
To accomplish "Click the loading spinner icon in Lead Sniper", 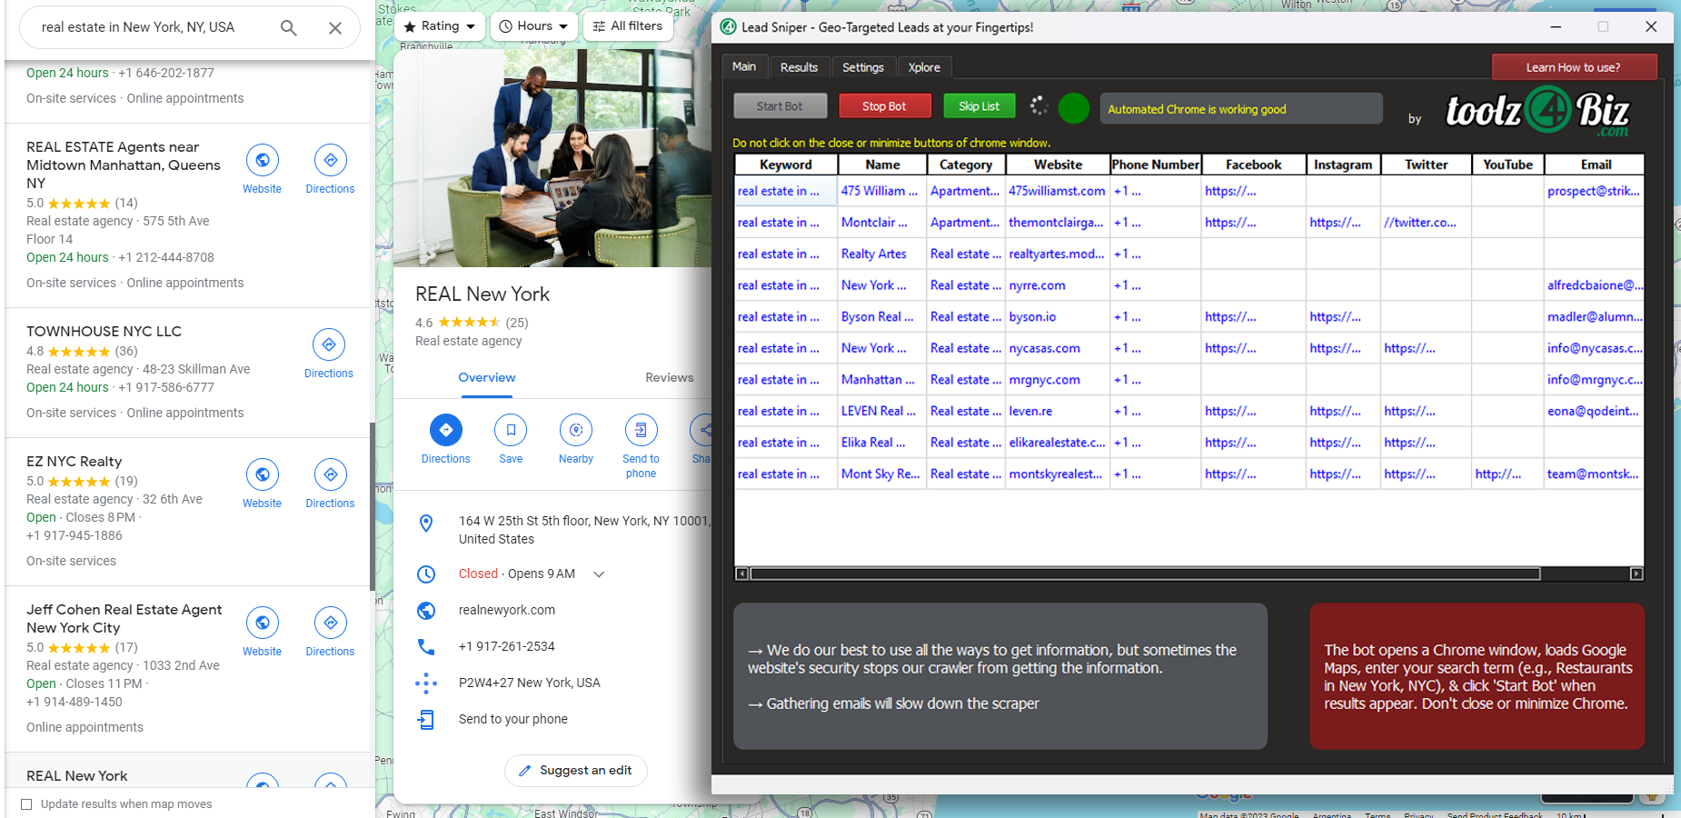I will 1039,106.
